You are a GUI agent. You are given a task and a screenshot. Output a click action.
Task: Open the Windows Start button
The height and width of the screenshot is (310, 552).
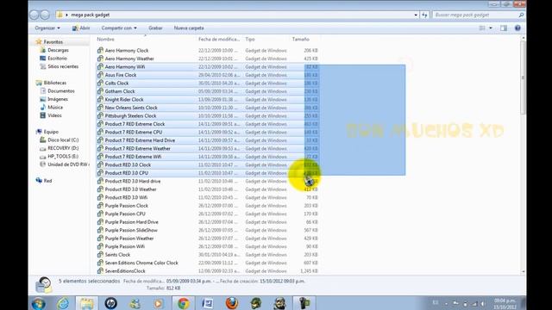[x=38, y=303]
